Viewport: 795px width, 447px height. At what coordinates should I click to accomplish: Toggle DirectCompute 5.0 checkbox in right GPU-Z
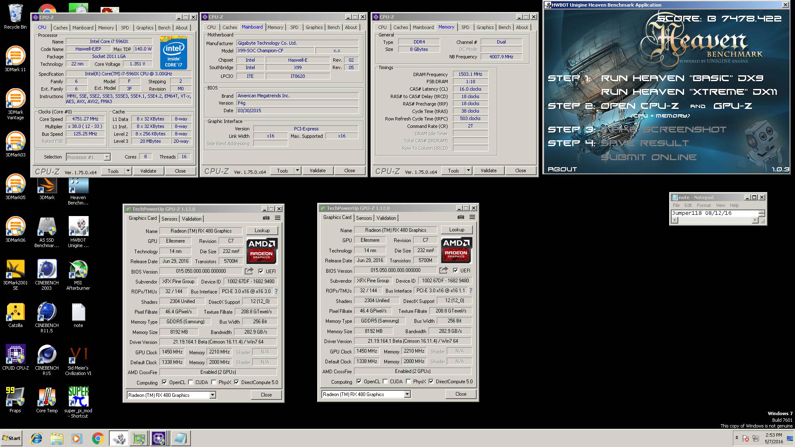click(x=431, y=382)
